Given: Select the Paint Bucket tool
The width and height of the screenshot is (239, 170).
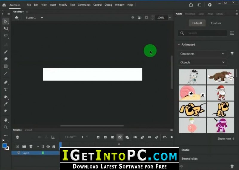Looking at the screenshot, I should click(6, 97).
